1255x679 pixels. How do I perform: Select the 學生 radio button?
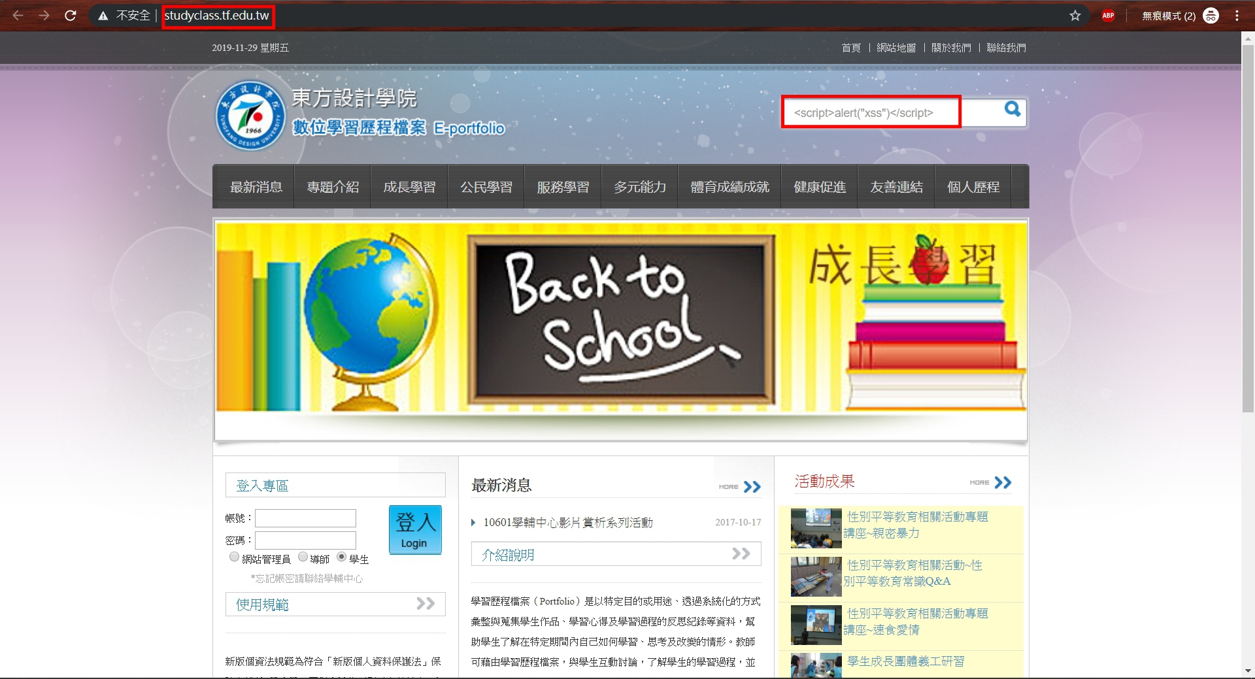341,557
